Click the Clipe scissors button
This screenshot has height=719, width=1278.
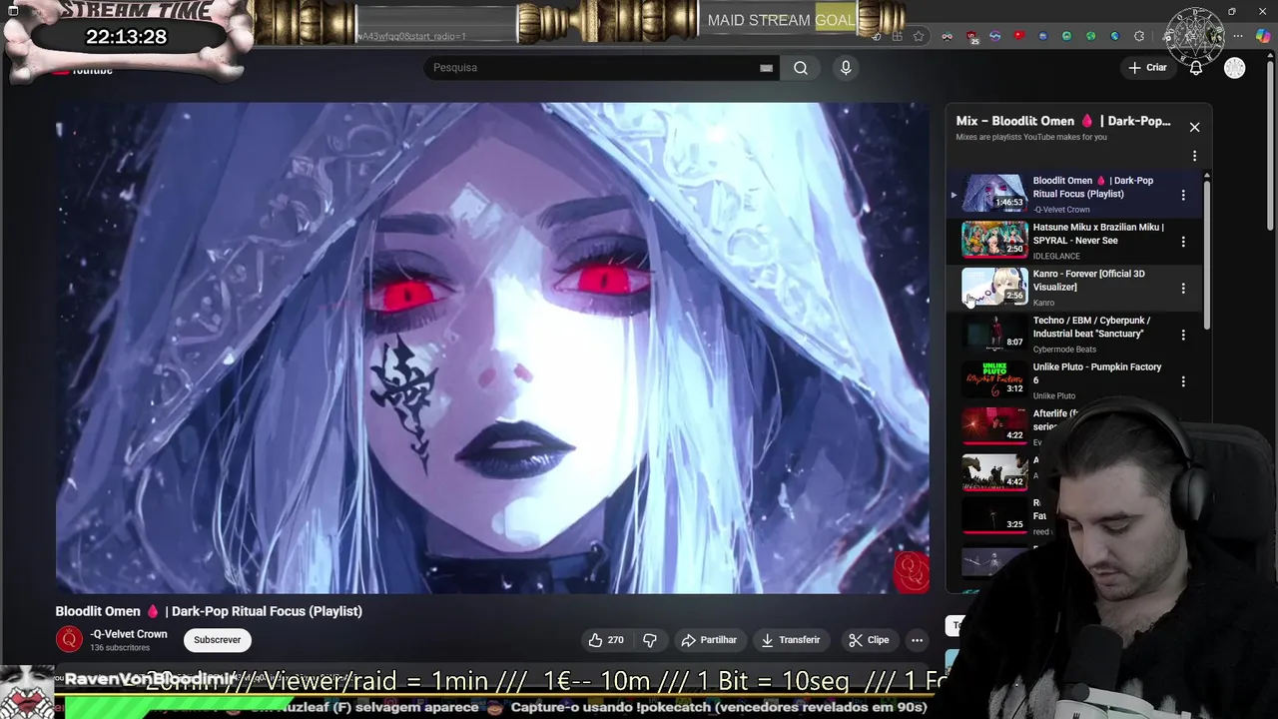point(869,640)
